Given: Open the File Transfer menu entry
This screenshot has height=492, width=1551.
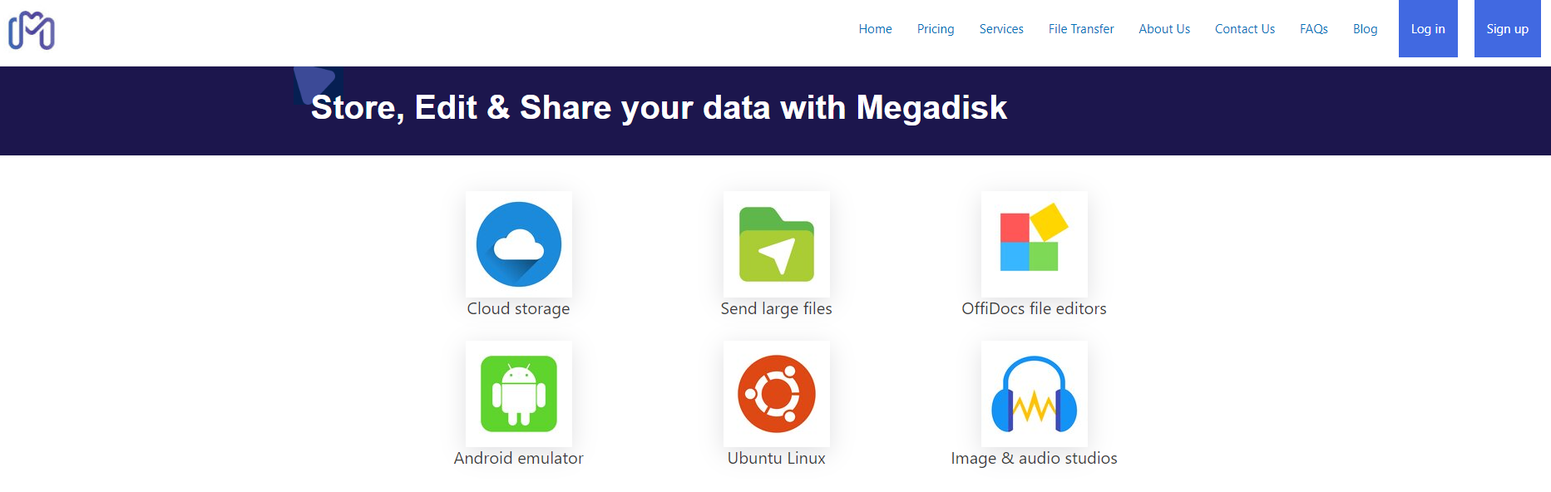Looking at the screenshot, I should point(1080,29).
